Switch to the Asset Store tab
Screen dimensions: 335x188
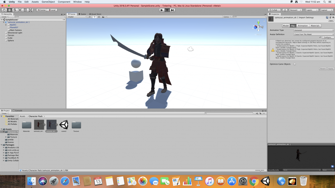click(x=95, y=14)
